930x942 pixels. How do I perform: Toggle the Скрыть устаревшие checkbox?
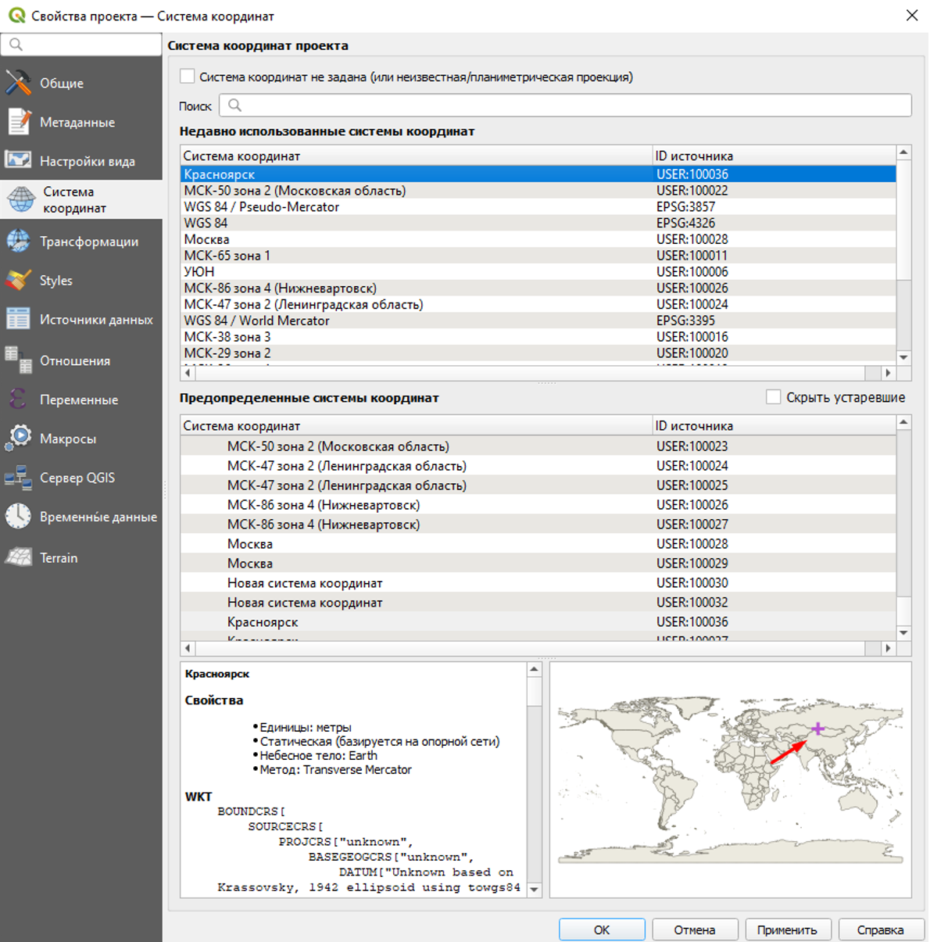pos(774,397)
